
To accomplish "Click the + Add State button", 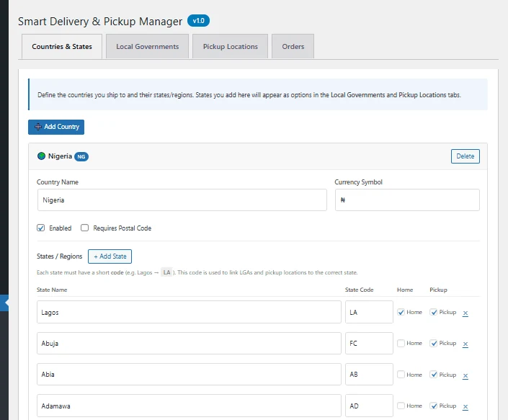I will 110,256.
